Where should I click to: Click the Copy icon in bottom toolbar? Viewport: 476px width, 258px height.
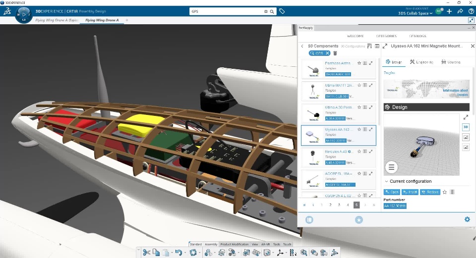click(156, 252)
